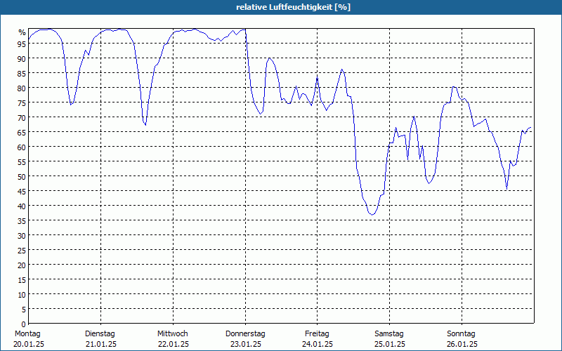Click the 75 y-axis value
Screen dimensions: 562x351
coord(22,102)
